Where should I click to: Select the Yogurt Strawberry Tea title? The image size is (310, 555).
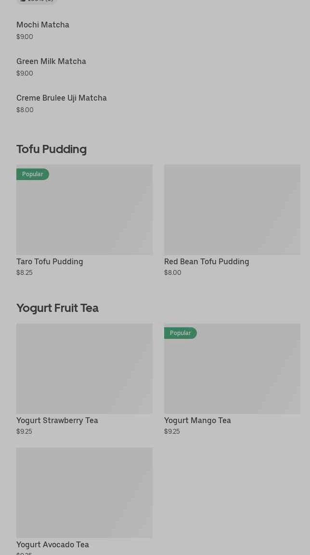click(x=57, y=421)
